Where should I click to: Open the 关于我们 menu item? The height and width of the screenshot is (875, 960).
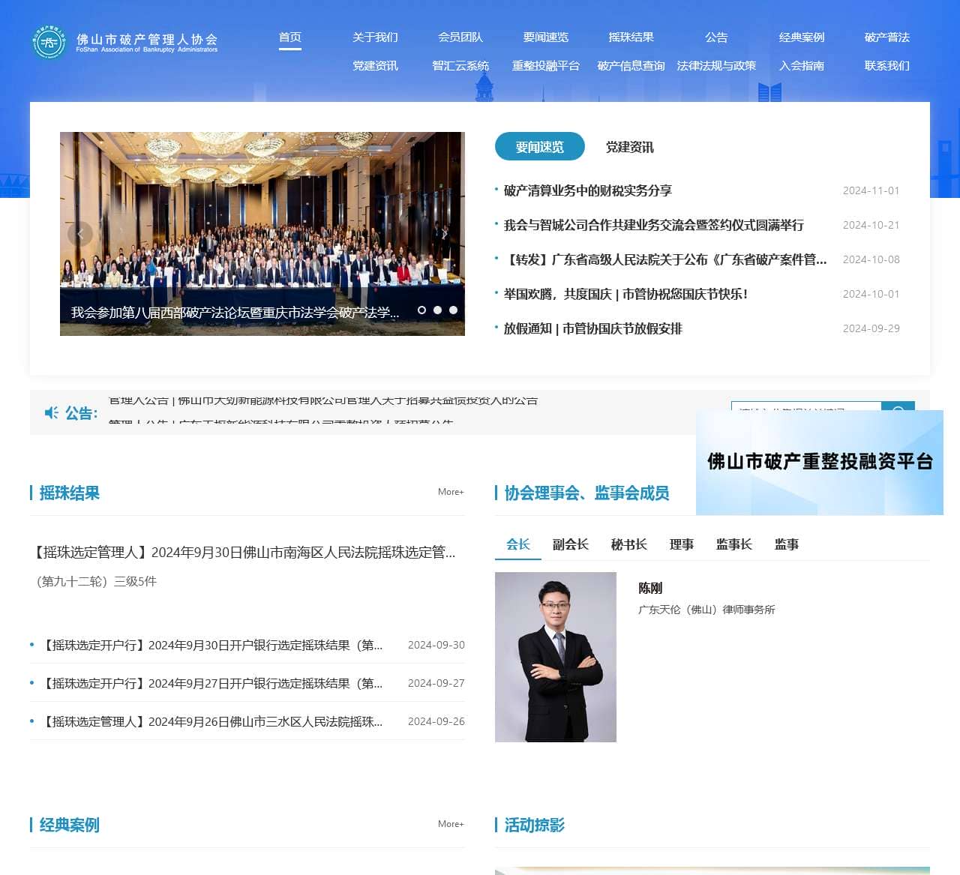(x=375, y=37)
